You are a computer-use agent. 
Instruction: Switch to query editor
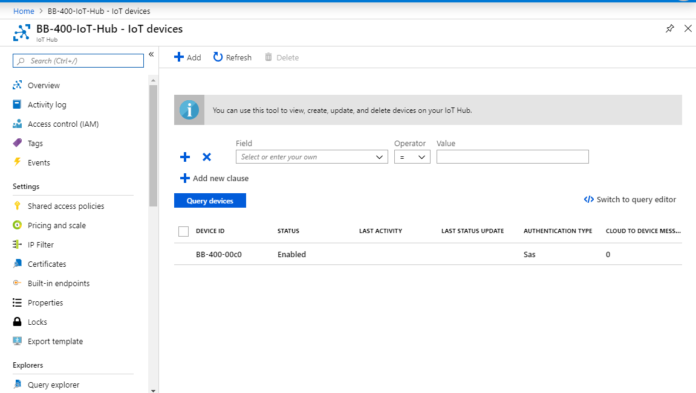coord(630,199)
